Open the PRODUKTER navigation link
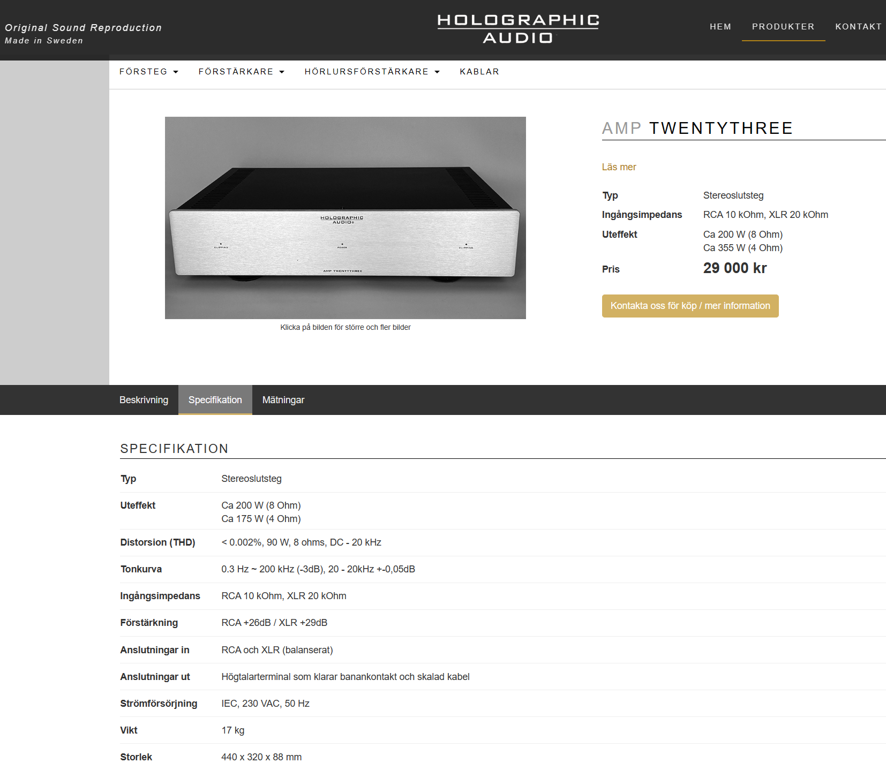 pyautogui.click(x=783, y=27)
